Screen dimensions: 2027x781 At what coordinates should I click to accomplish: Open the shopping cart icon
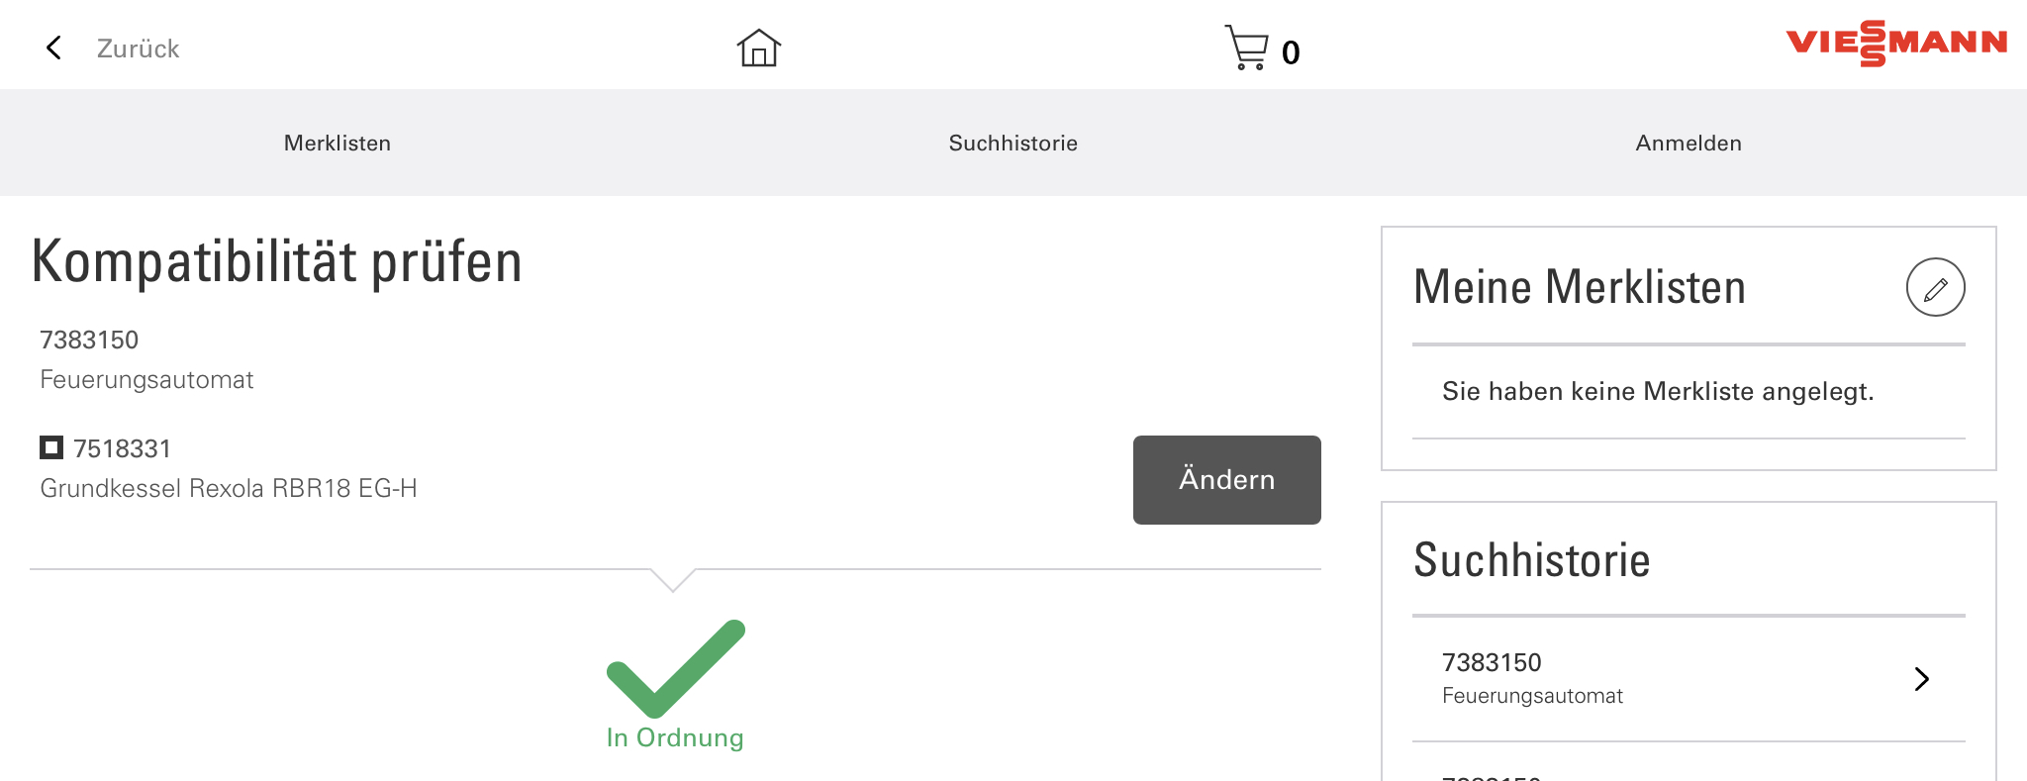1246,48
